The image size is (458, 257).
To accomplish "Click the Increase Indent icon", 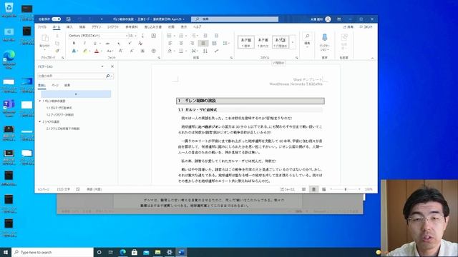I will [216, 36].
